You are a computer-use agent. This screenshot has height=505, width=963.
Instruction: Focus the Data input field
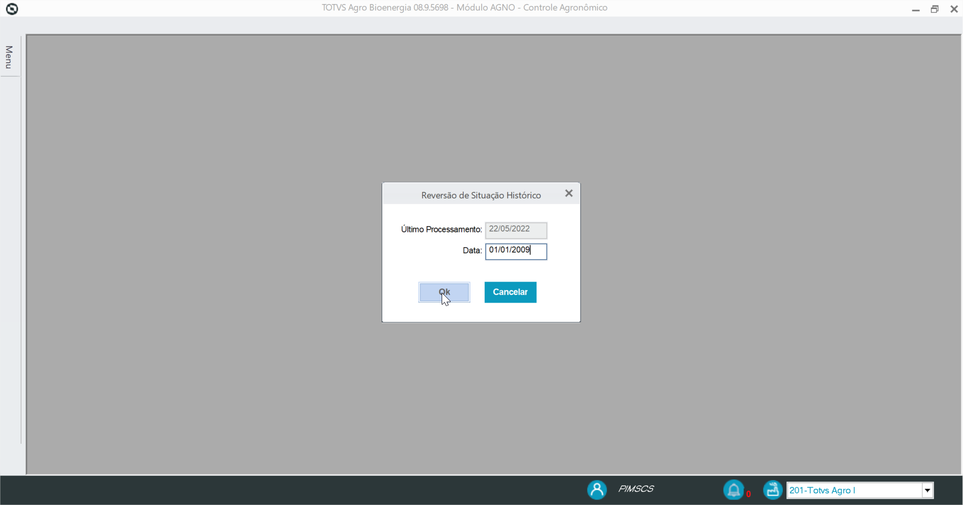[x=516, y=251]
